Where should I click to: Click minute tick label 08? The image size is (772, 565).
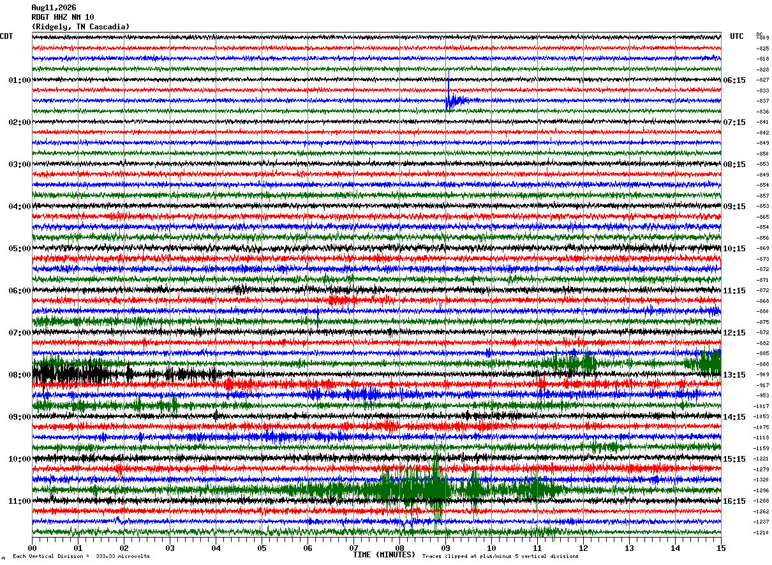[x=399, y=548]
